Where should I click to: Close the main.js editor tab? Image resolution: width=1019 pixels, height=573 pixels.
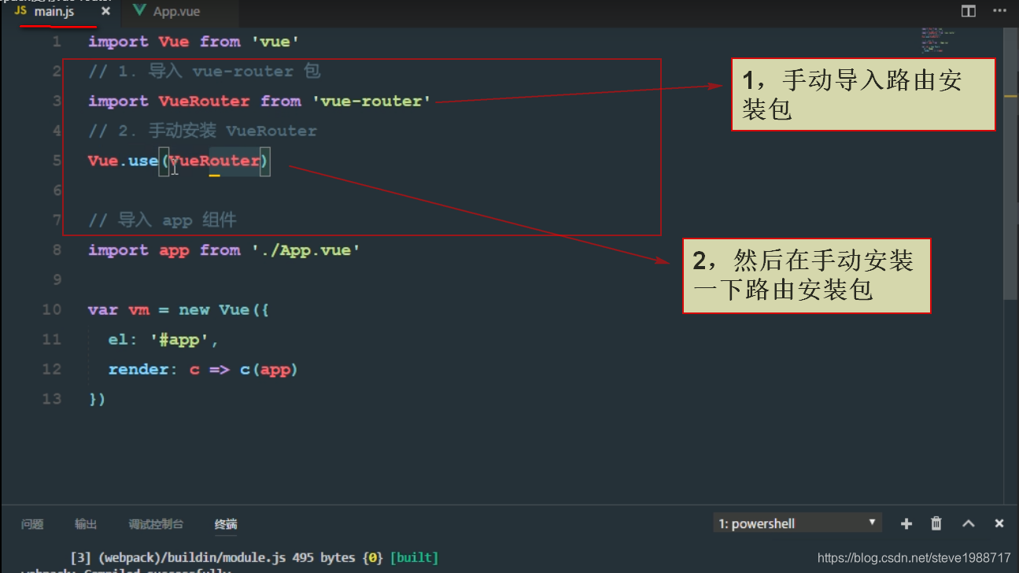coord(106,13)
